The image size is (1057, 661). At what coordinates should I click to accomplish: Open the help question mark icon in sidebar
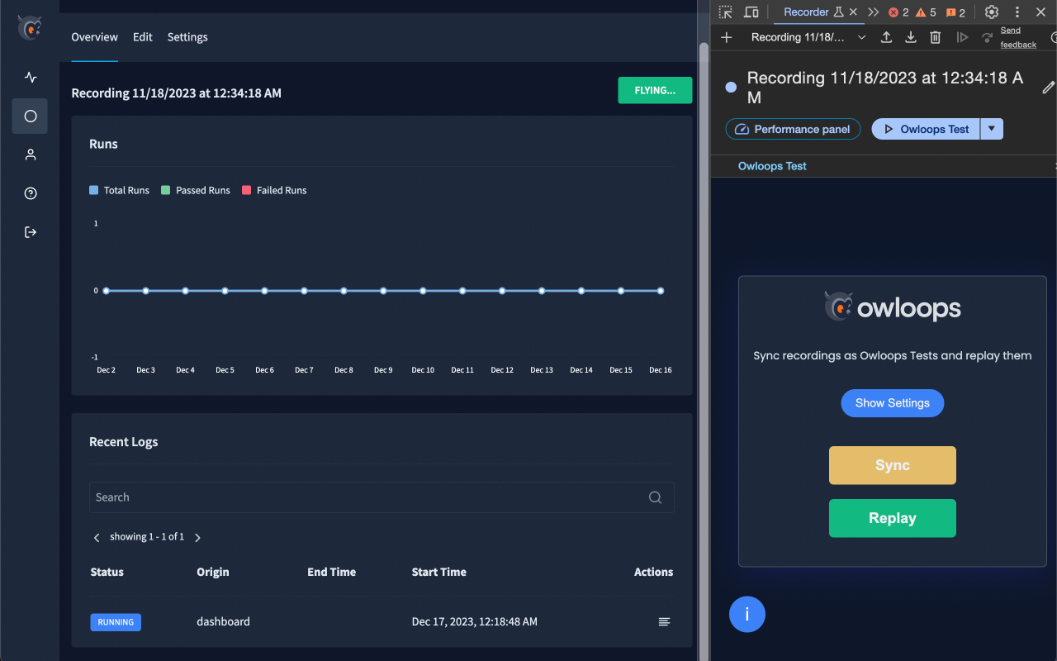(x=31, y=193)
